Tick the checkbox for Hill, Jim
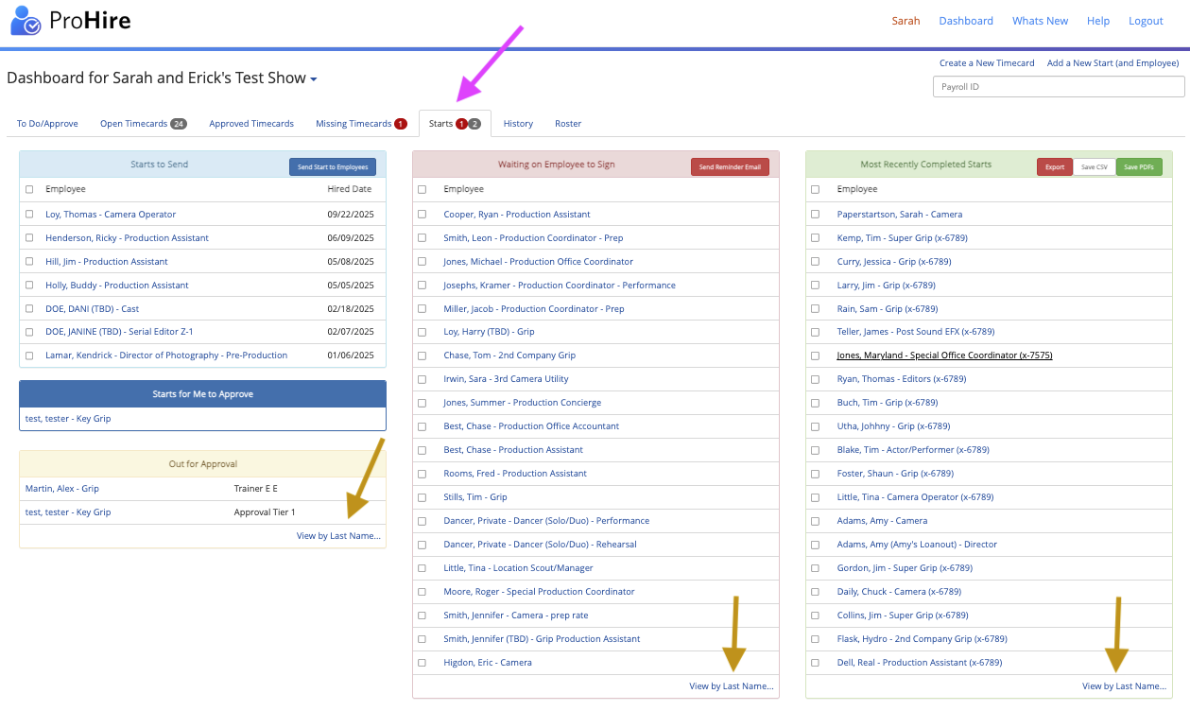 [x=29, y=262]
